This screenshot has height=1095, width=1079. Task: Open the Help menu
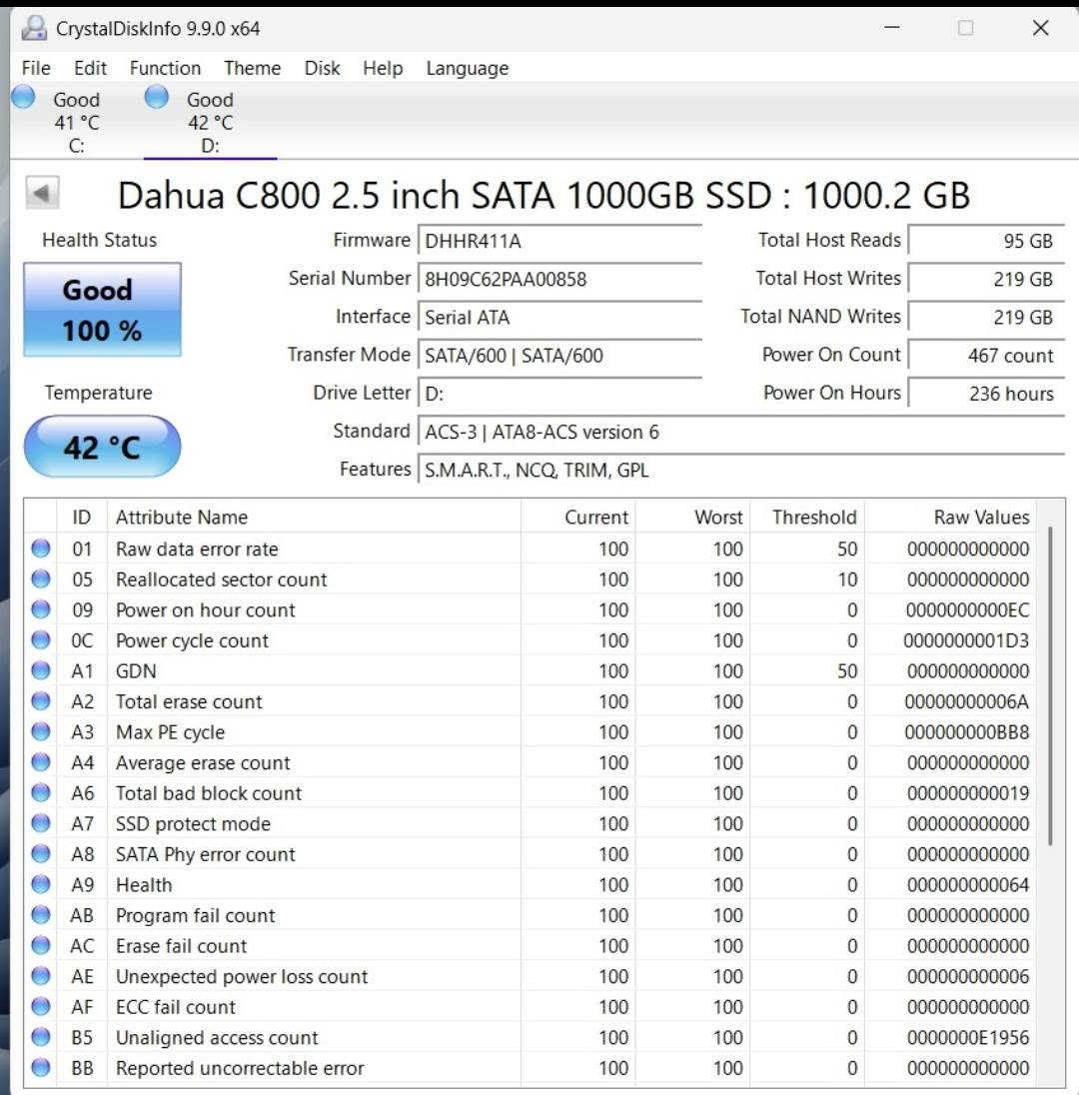[x=383, y=68]
